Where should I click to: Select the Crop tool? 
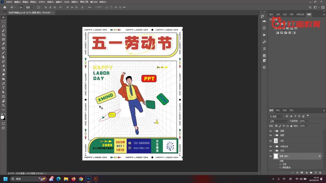4,35
